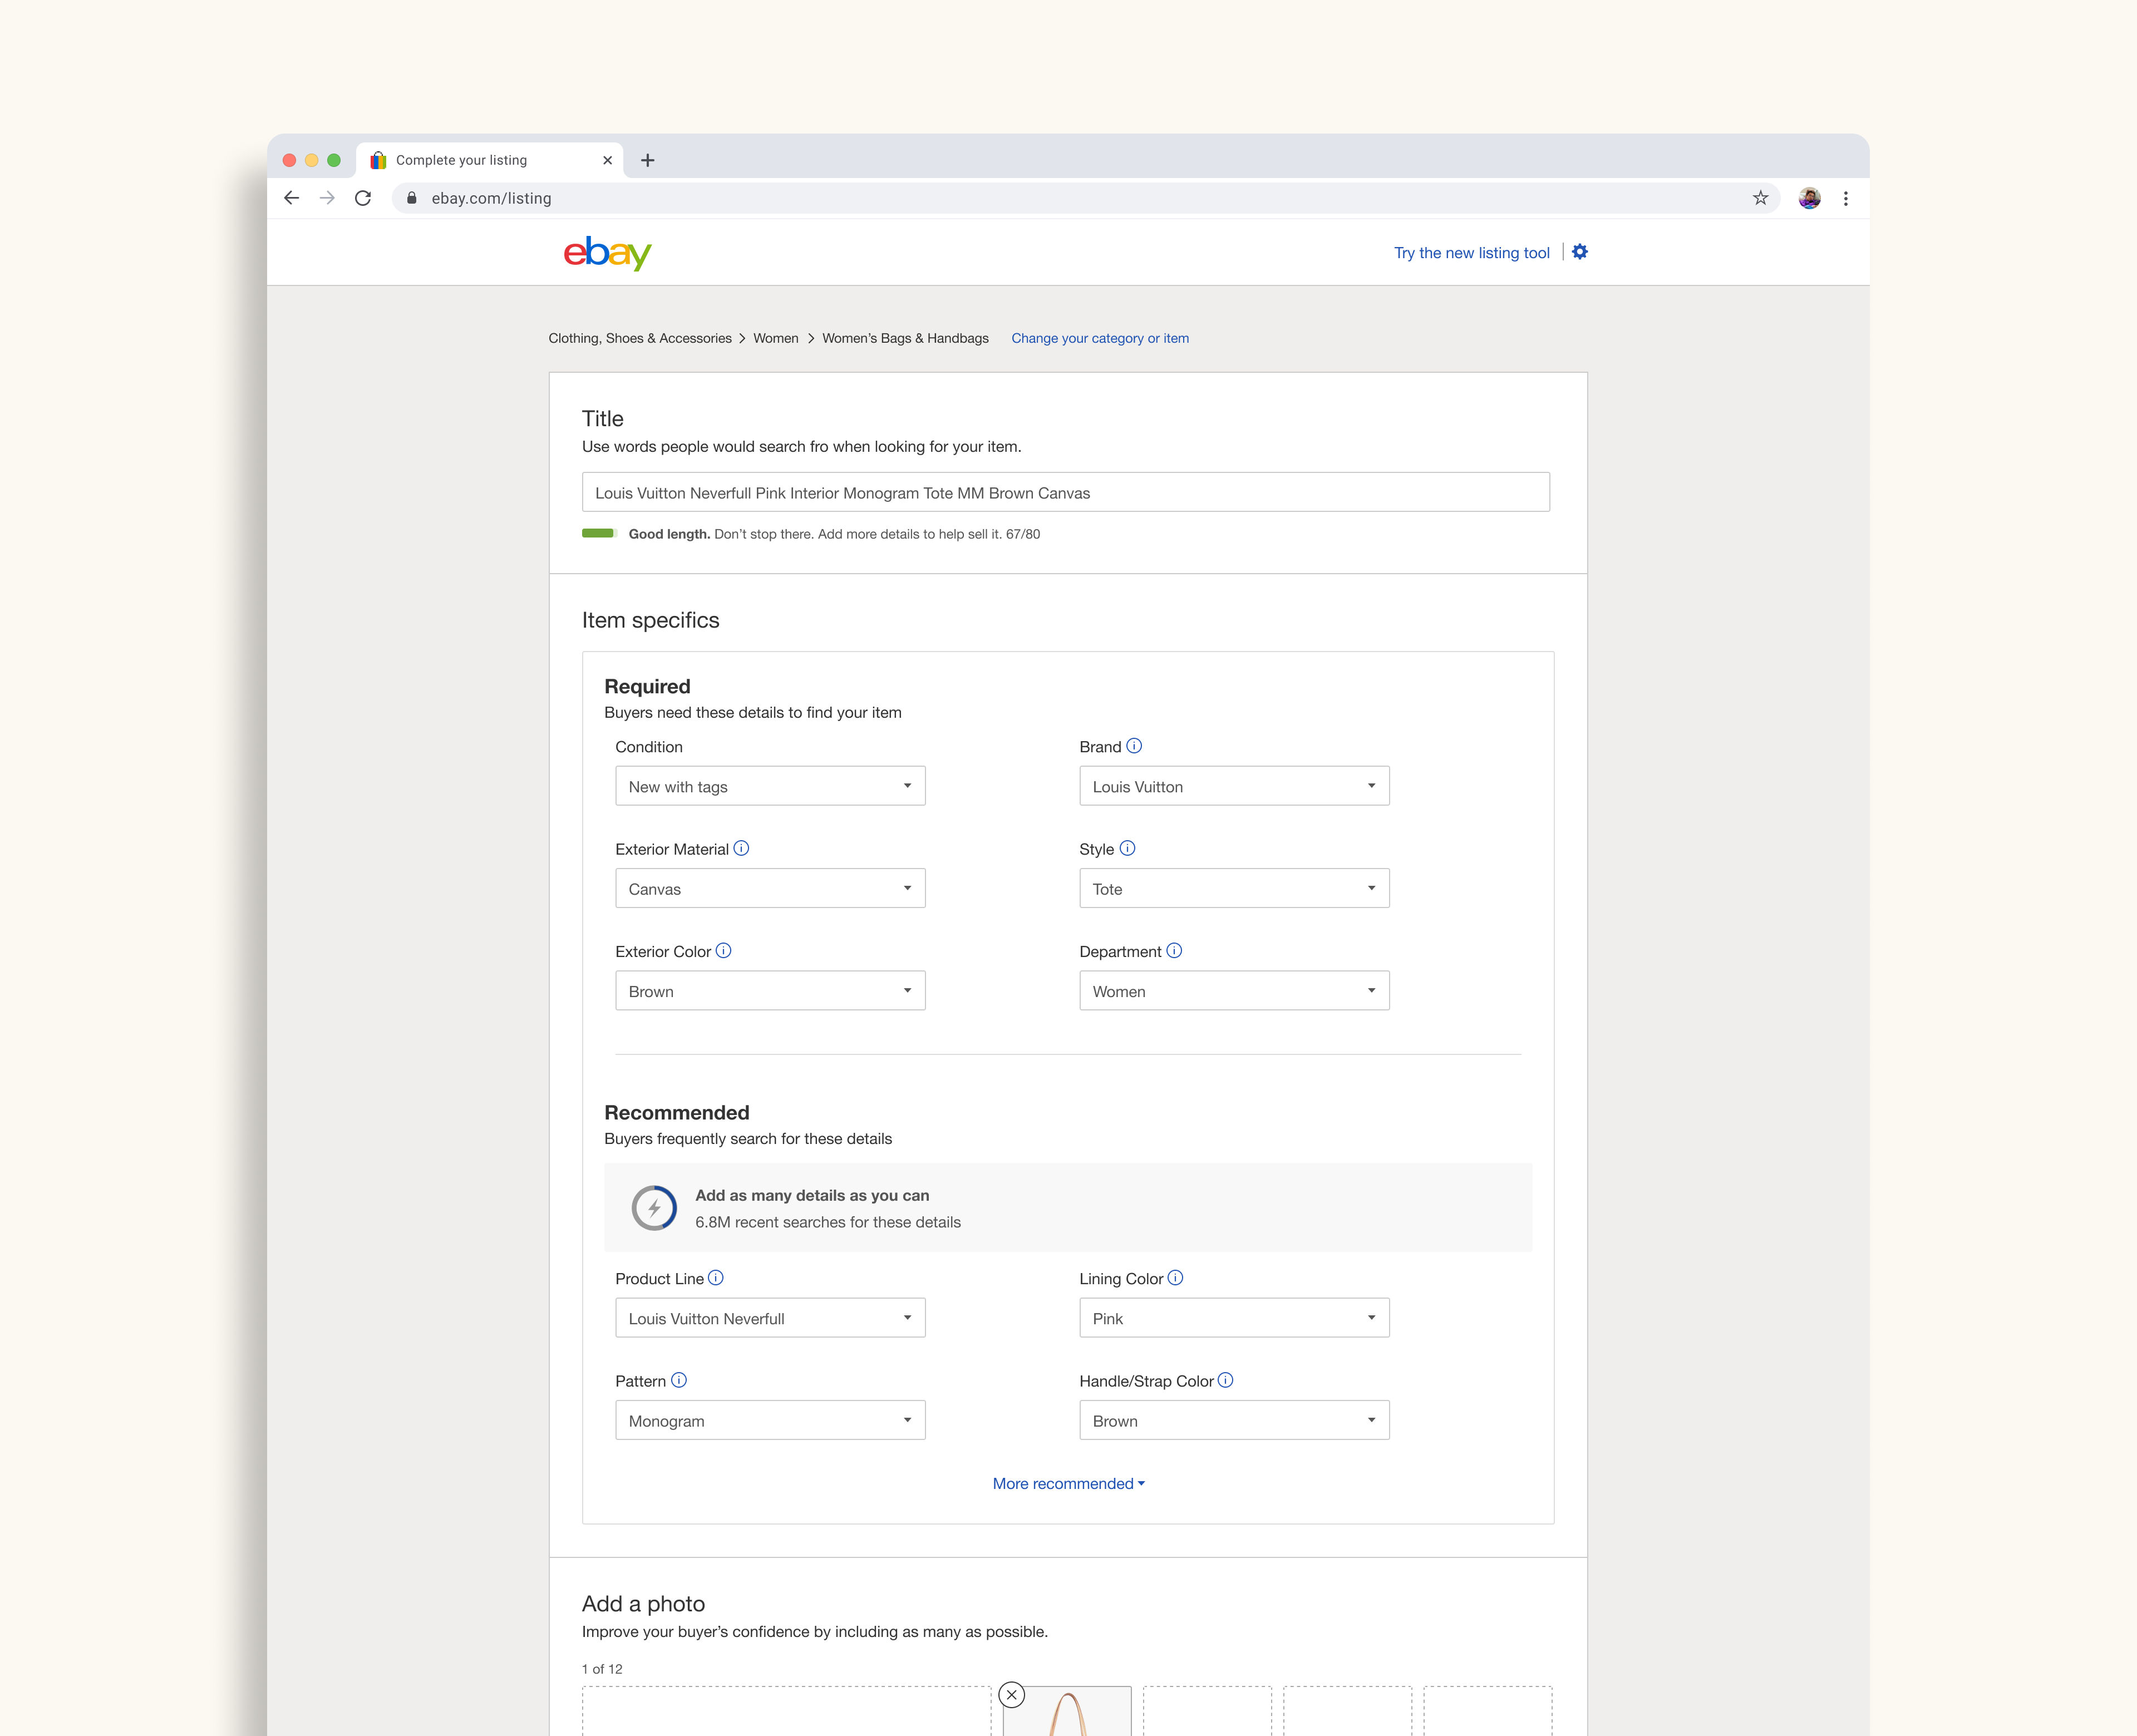Click the Recommended section heading
The image size is (2137, 1736).
677,1113
